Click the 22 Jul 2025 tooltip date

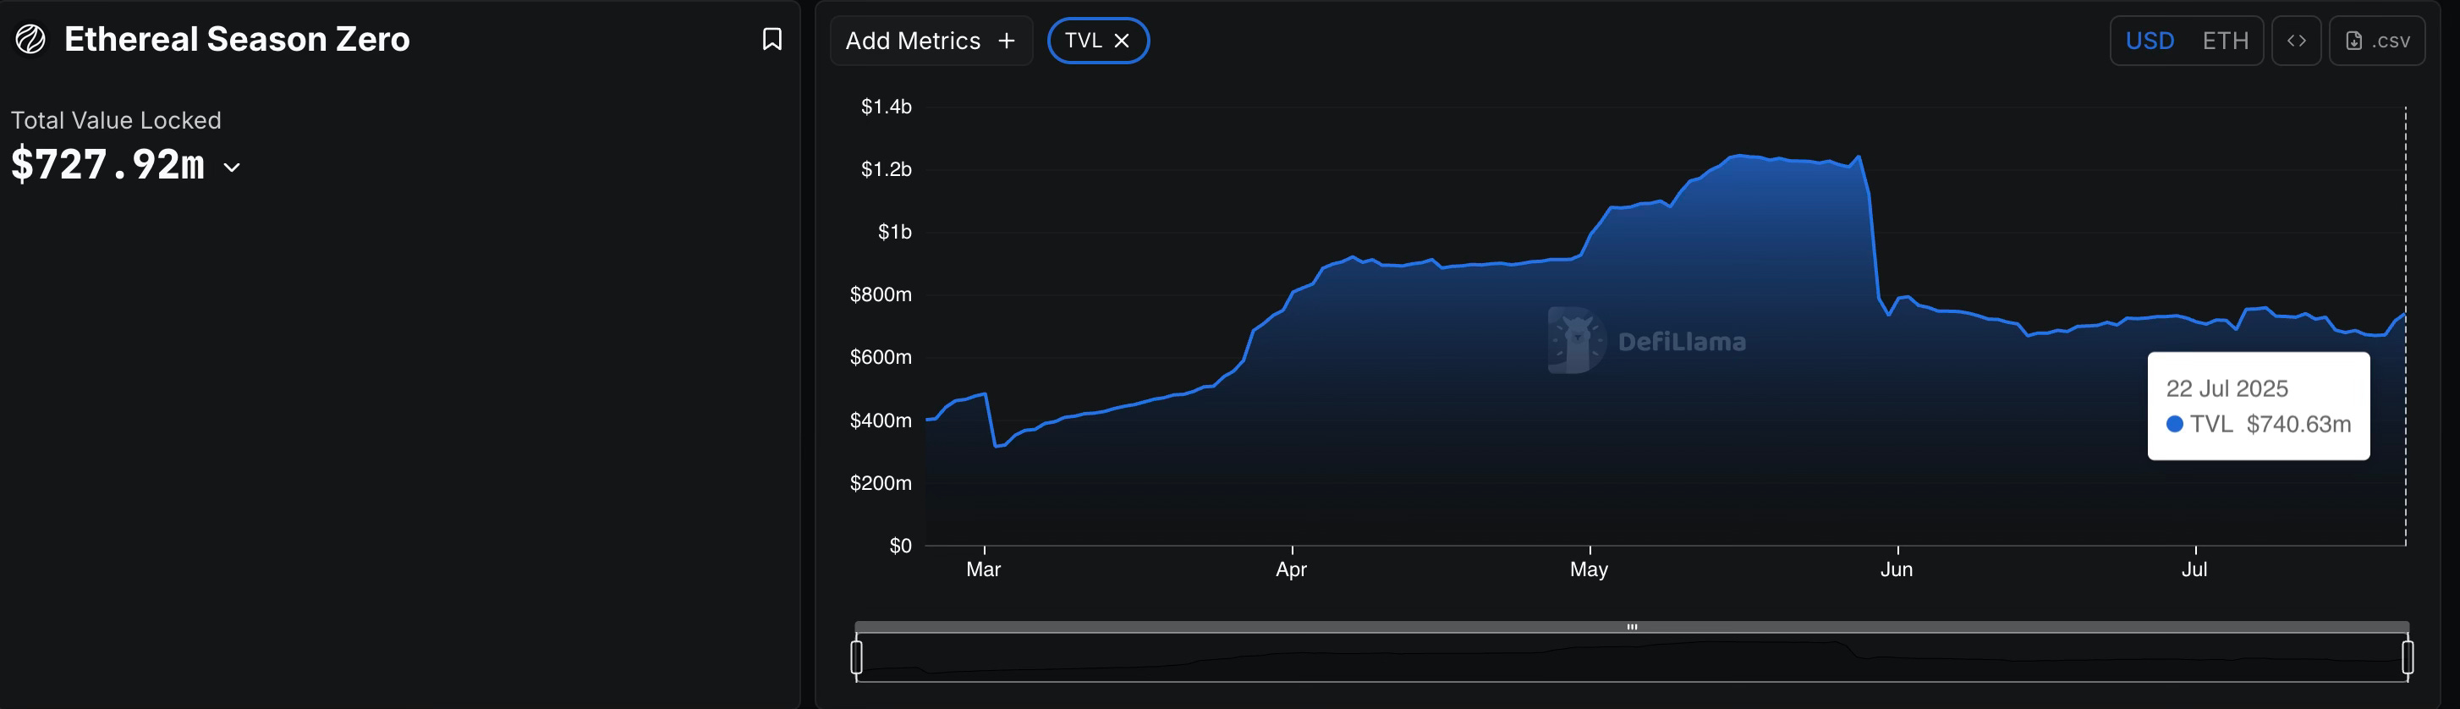(2227, 389)
